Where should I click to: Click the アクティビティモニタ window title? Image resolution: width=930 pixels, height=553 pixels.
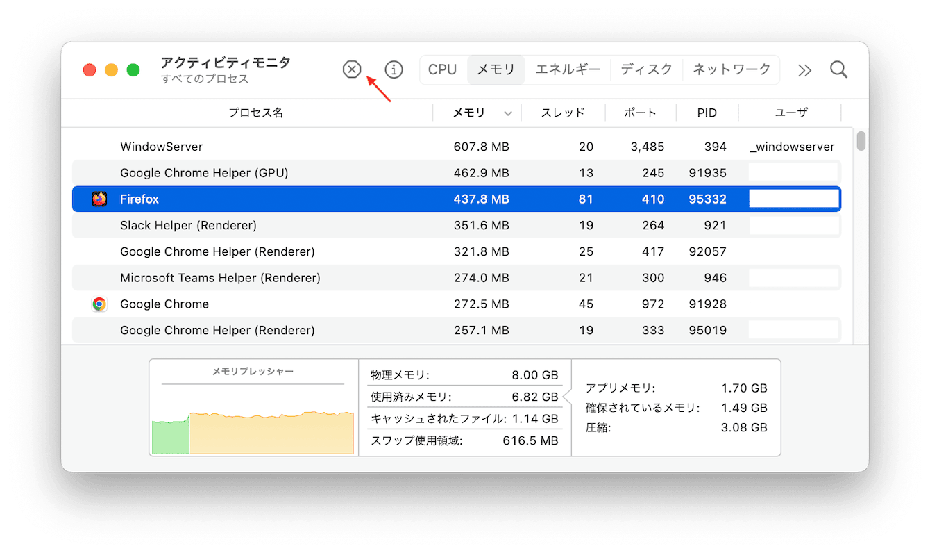pyautogui.click(x=226, y=63)
